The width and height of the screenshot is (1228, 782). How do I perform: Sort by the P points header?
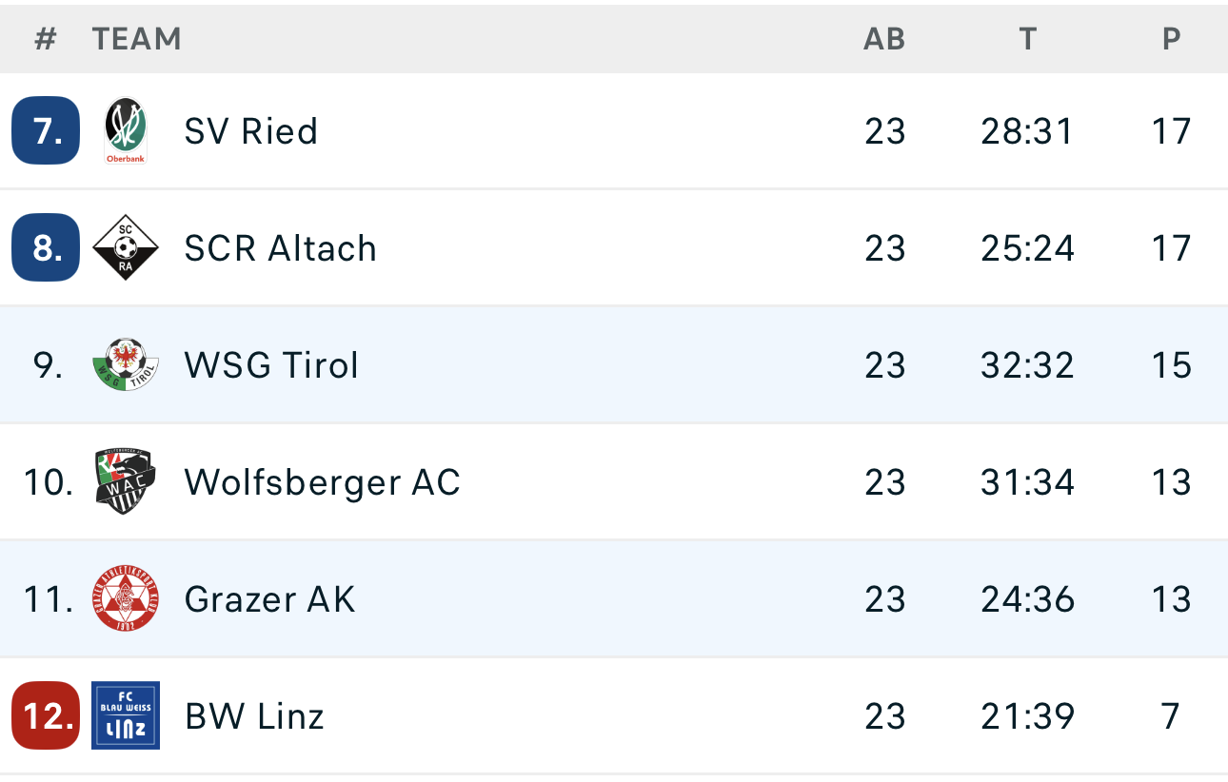(x=1172, y=39)
